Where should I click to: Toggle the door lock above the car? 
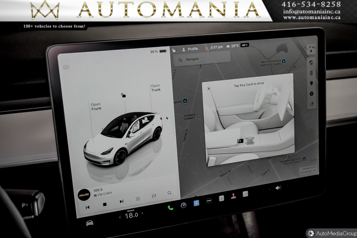pos(123,95)
